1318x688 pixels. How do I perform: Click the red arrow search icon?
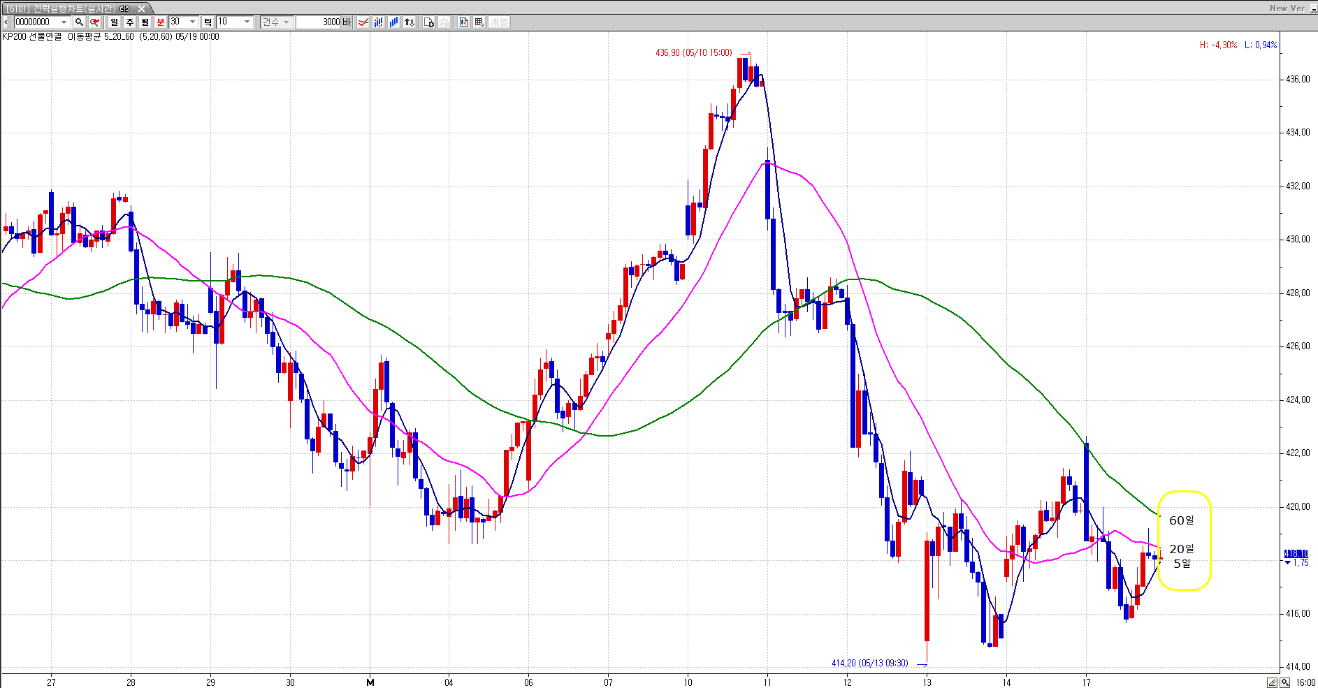(94, 22)
